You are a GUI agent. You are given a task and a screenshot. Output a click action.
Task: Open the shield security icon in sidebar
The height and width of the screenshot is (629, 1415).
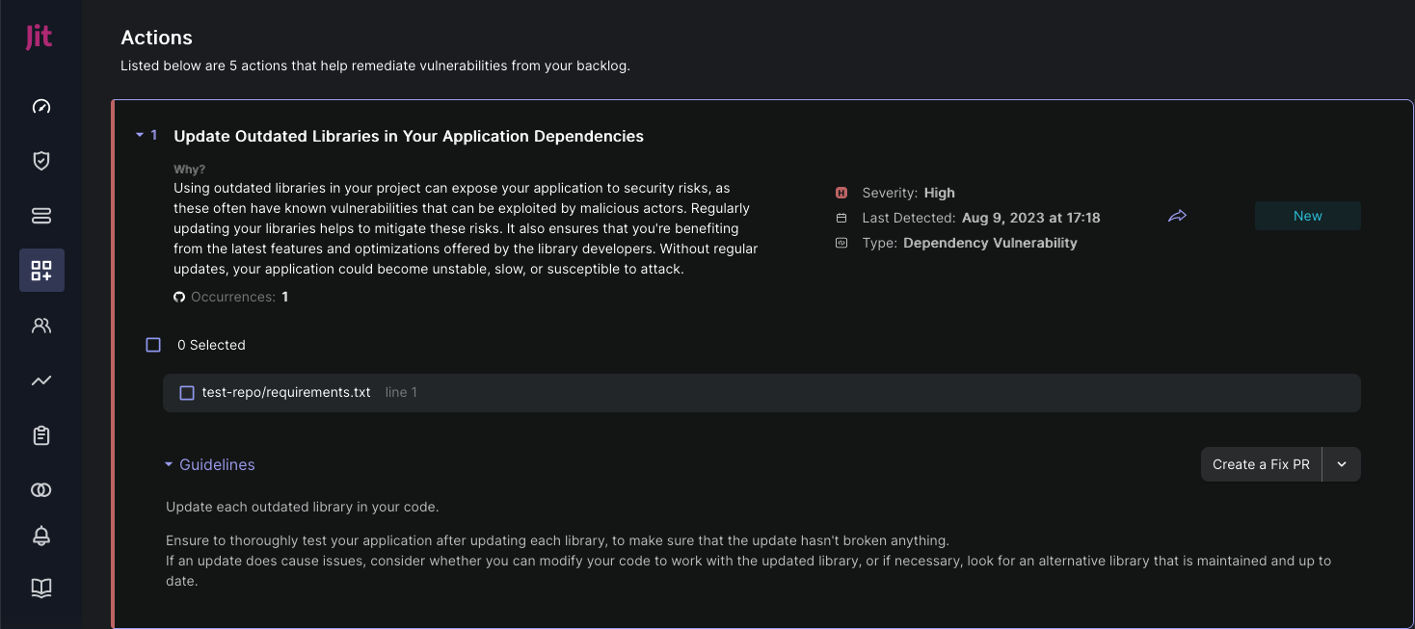tap(41, 161)
